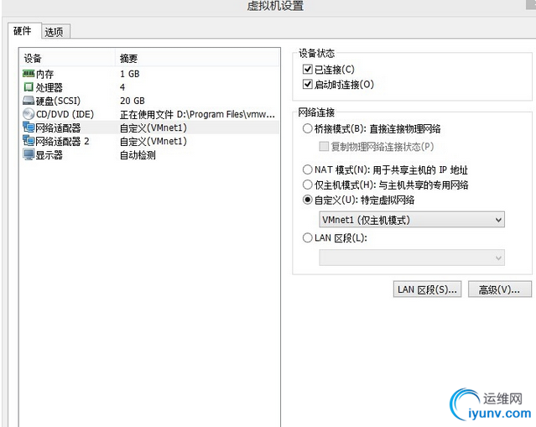Select the 显示器 row label
The image size is (536, 427).
coord(49,155)
